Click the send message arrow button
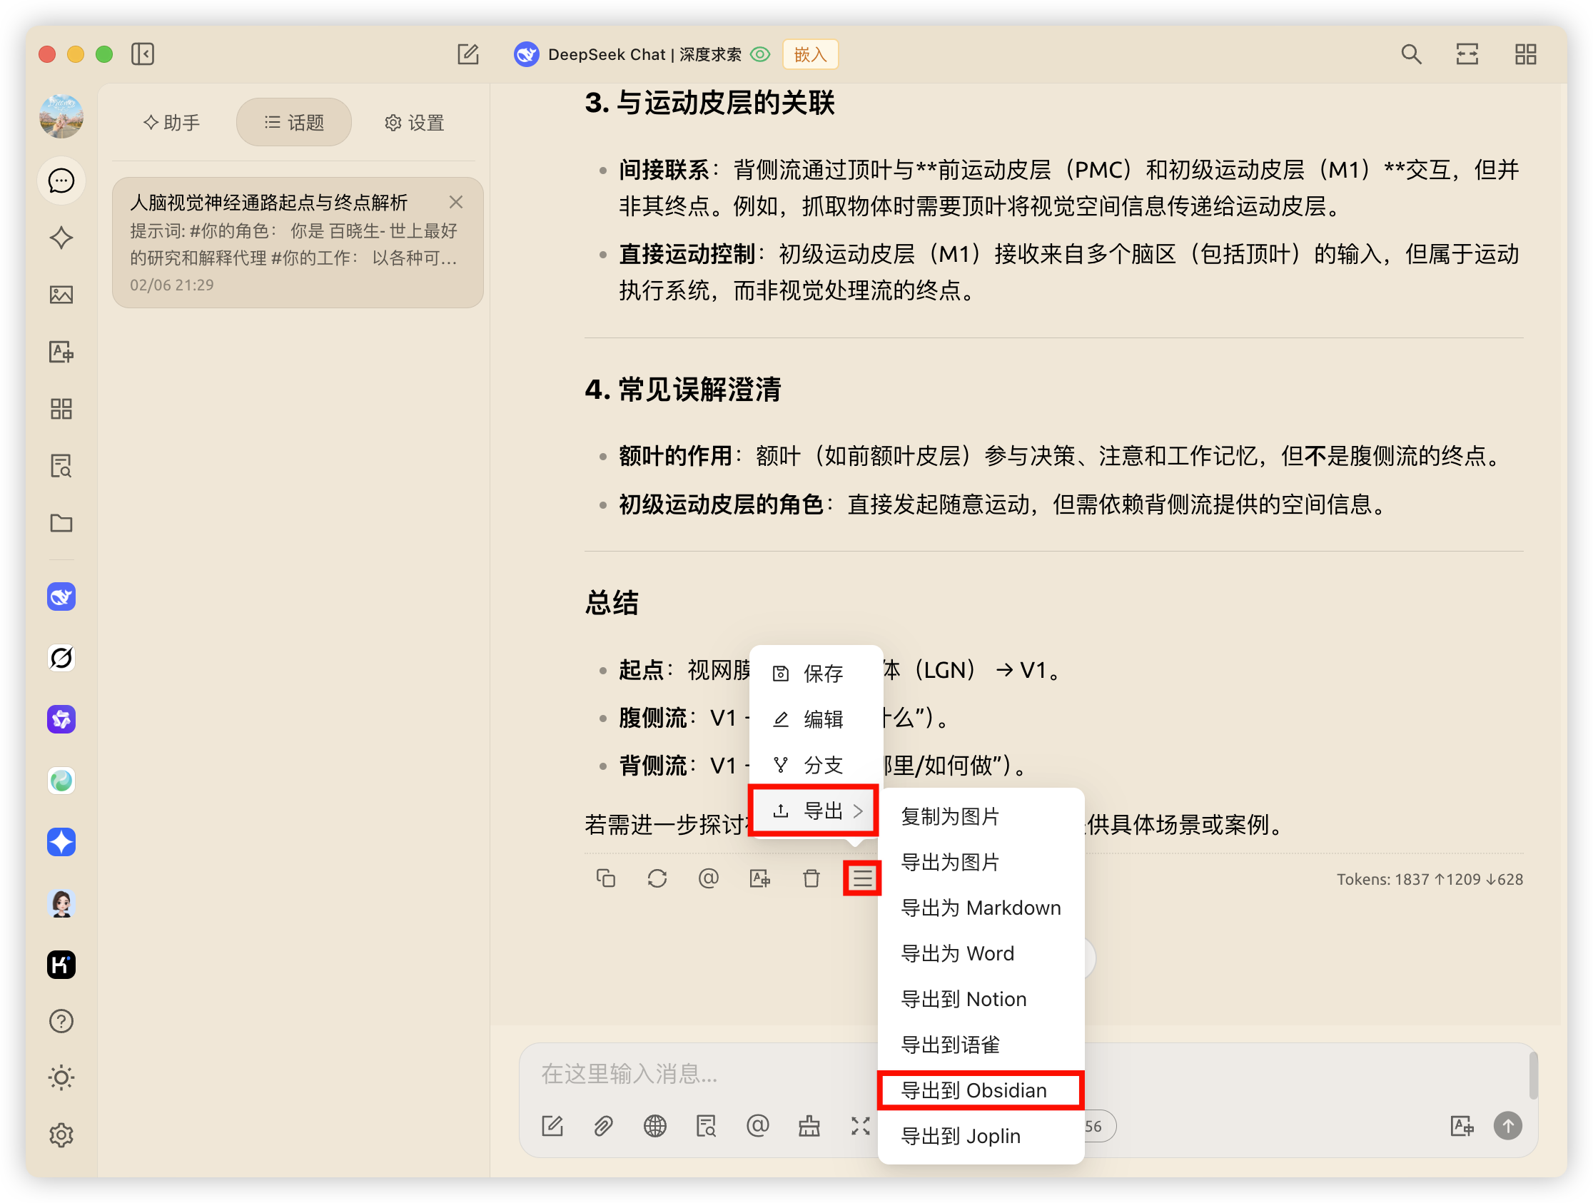The height and width of the screenshot is (1203, 1593). coord(1507,1126)
